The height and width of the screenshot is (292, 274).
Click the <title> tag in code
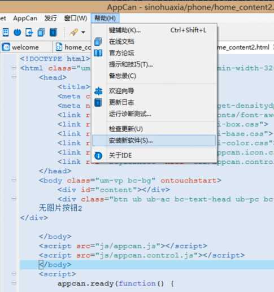[x=74, y=87]
